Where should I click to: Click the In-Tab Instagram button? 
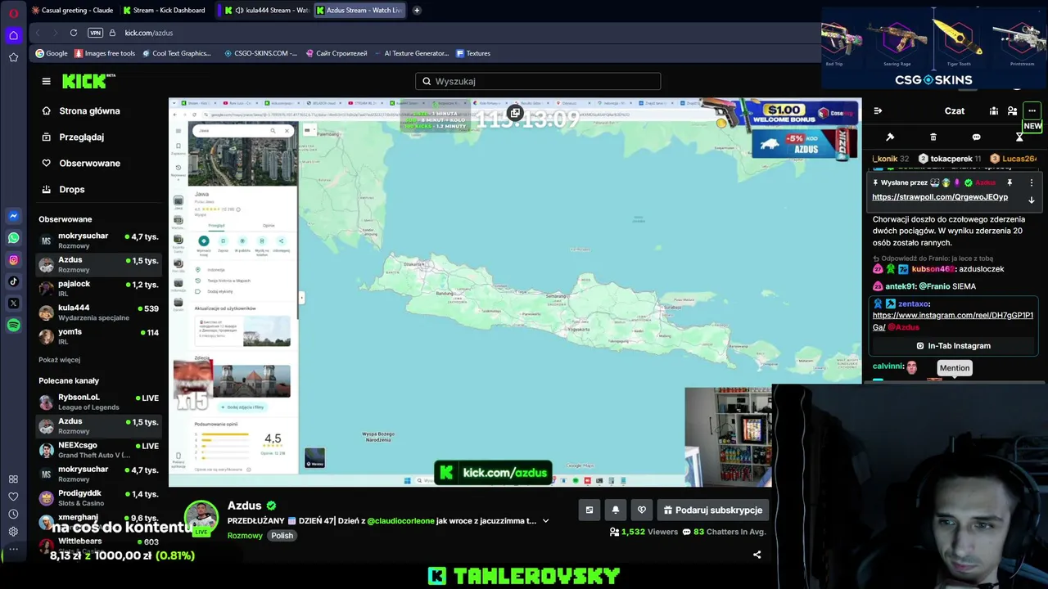954,346
